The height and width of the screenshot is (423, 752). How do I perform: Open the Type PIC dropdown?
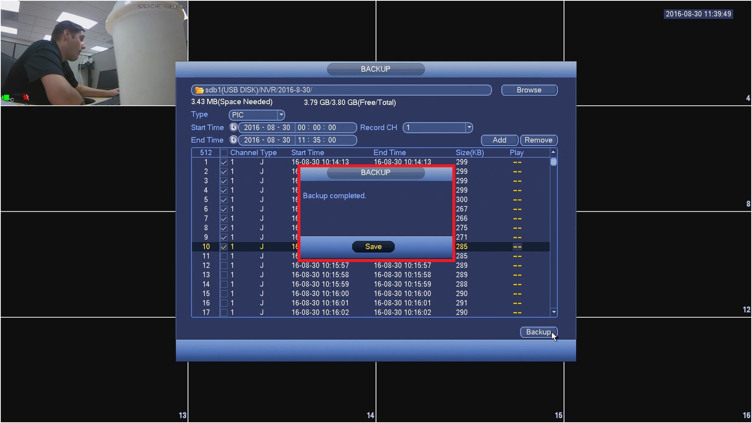click(x=280, y=115)
